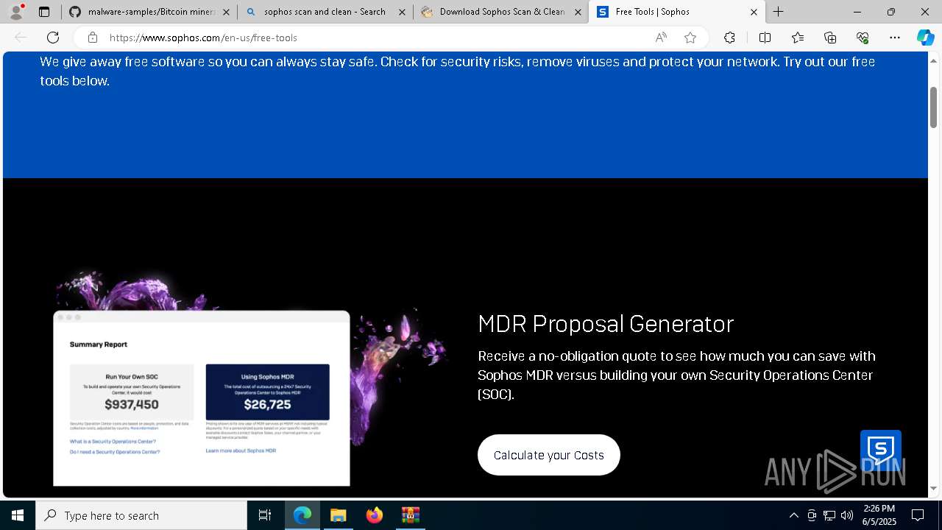Go back to previous page

(x=21, y=38)
